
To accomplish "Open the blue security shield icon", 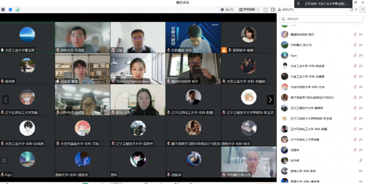I will point(10,10).
